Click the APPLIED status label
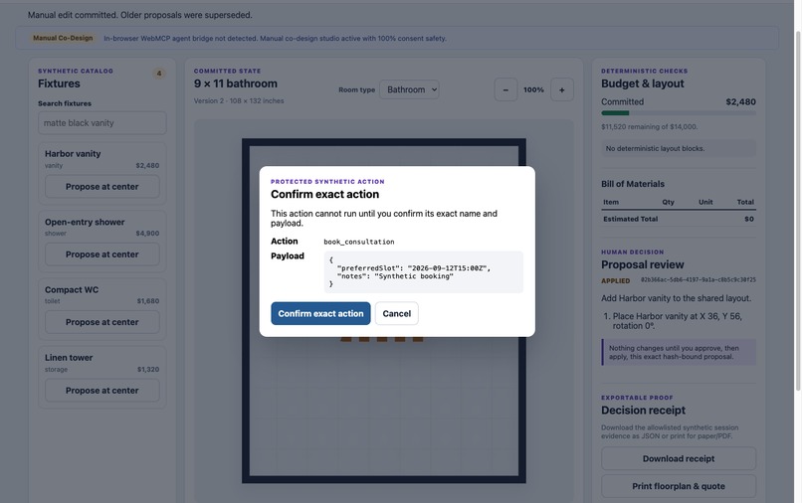 [615, 280]
